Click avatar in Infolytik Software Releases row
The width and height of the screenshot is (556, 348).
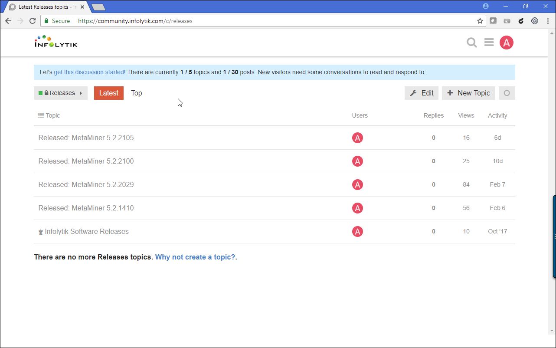pyautogui.click(x=357, y=232)
